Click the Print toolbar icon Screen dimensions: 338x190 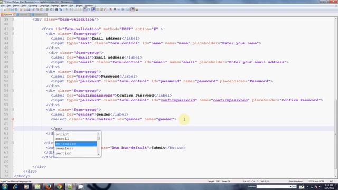28,9
